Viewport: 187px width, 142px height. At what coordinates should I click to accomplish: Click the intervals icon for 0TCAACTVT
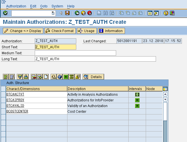coord(137,95)
